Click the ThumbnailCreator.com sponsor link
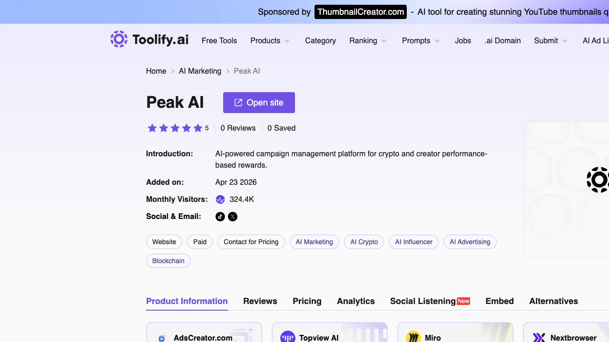Image resolution: width=609 pixels, height=342 pixels. click(x=361, y=12)
